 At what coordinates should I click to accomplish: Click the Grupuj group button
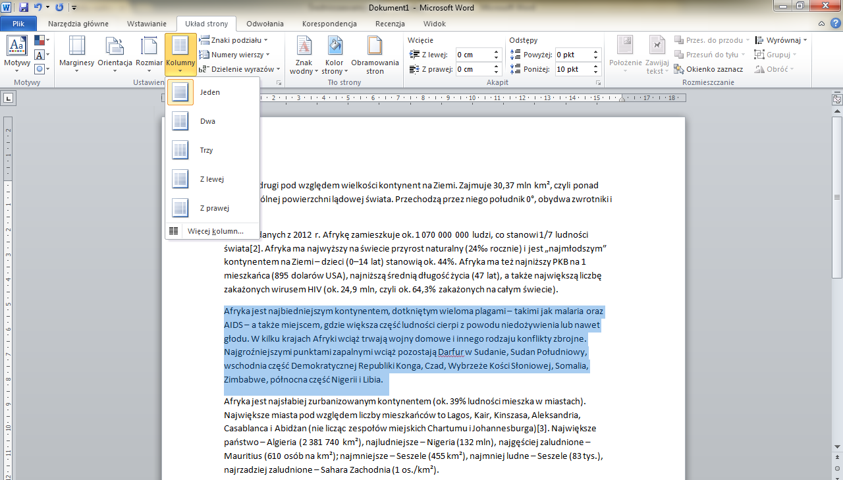[x=776, y=55]
